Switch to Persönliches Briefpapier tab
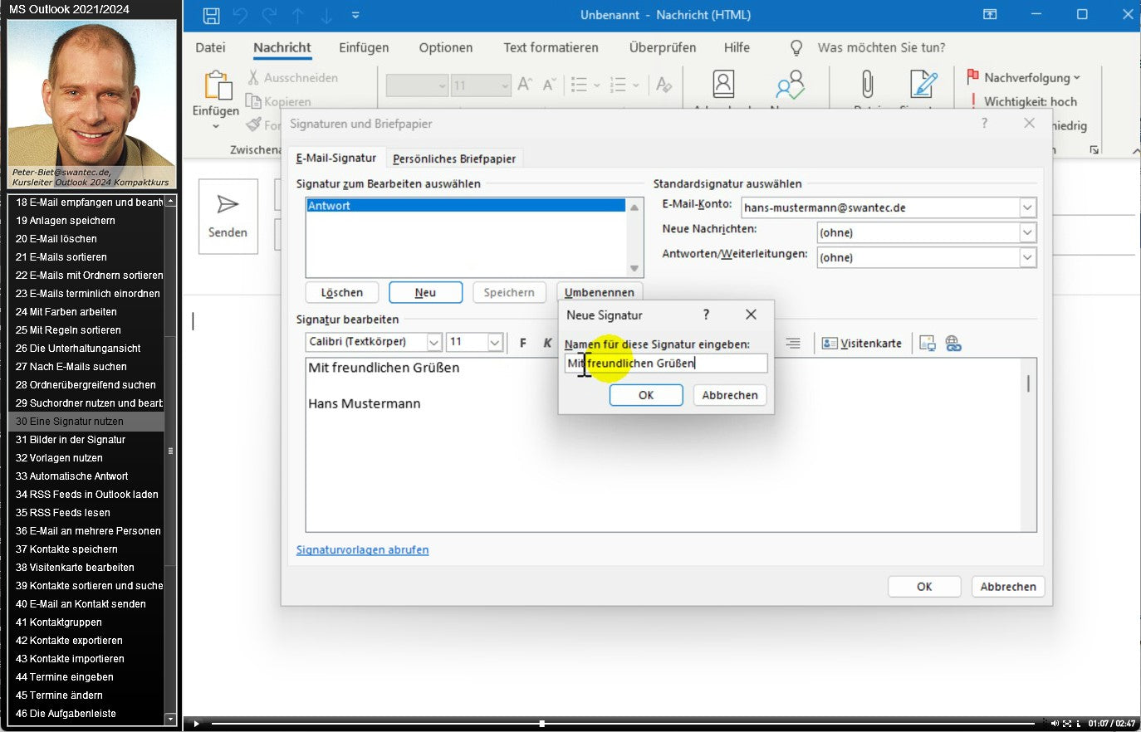This screenshot has height=732, width=1141. 454,159
